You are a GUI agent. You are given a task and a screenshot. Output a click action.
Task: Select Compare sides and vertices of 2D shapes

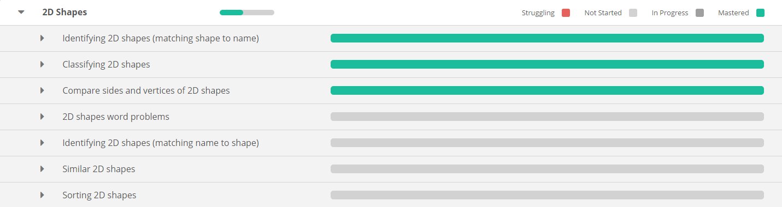pos(146,90)
